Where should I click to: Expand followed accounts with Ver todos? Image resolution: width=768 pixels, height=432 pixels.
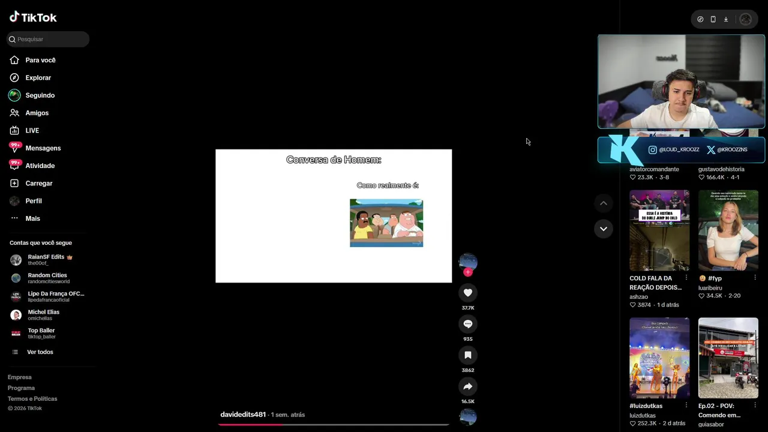[x=40, y=352]
